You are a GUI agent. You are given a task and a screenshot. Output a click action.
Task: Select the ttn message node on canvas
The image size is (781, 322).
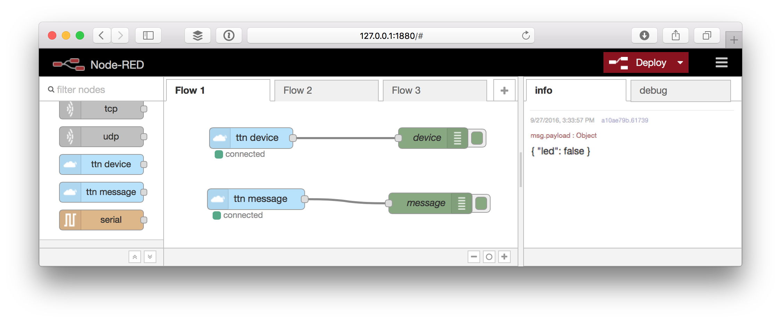(x=256, y=199)
